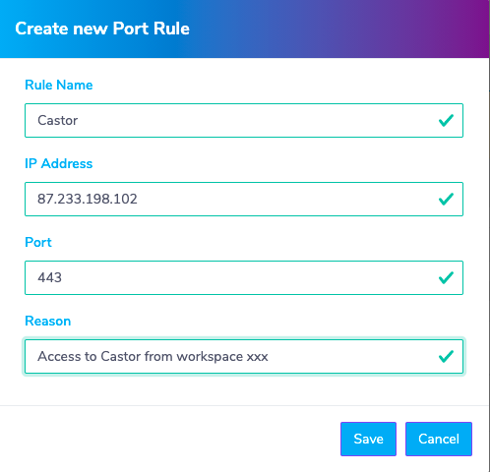Click the Rule Name label
The image size is (490, 472).
[x=59, y=85]
